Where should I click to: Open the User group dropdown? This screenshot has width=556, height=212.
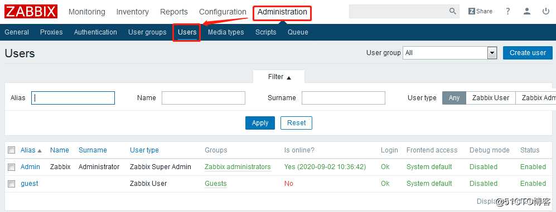[449, 53]
